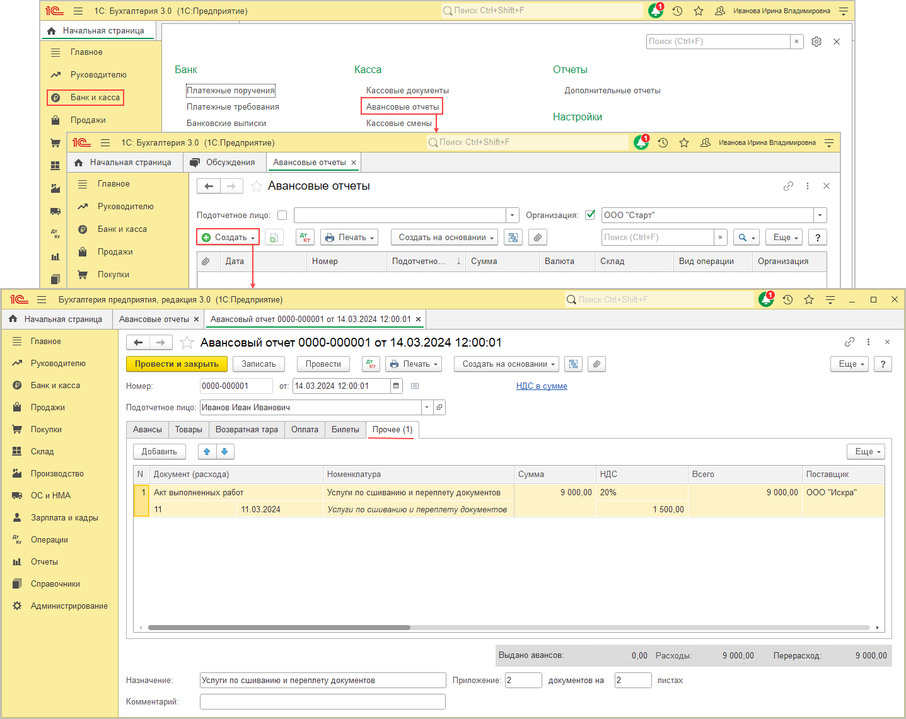The height and width of the screenshot is (719, 906).
Task: Expand the Подотчетное лицо dropdown arrow in the document
Action: coord(427,407)
